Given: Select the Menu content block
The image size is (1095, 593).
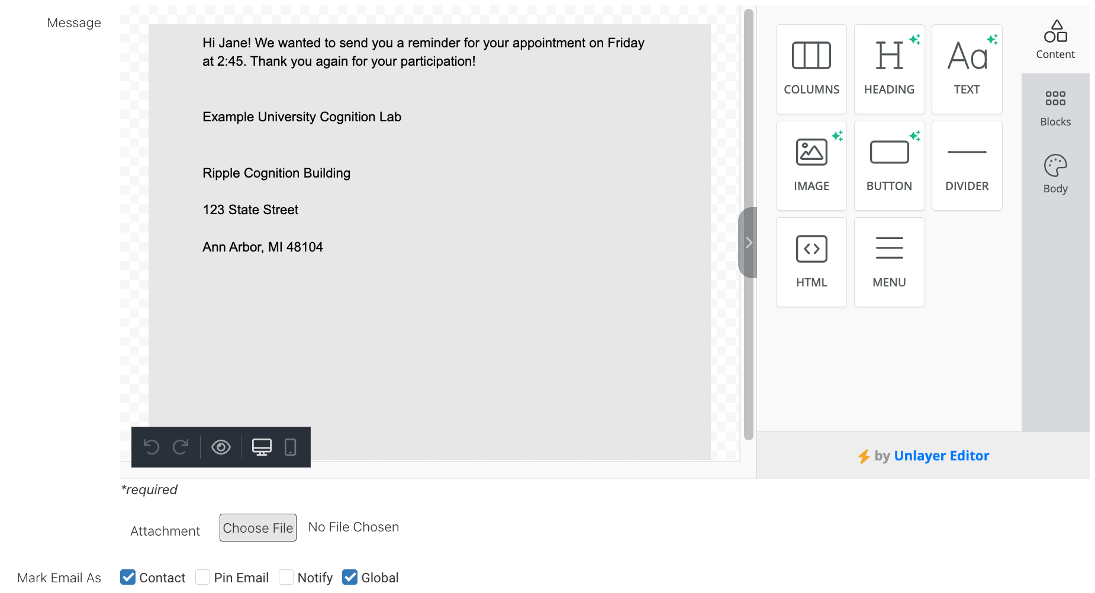Looking at the screenshot, I should [x=889, y=262].
